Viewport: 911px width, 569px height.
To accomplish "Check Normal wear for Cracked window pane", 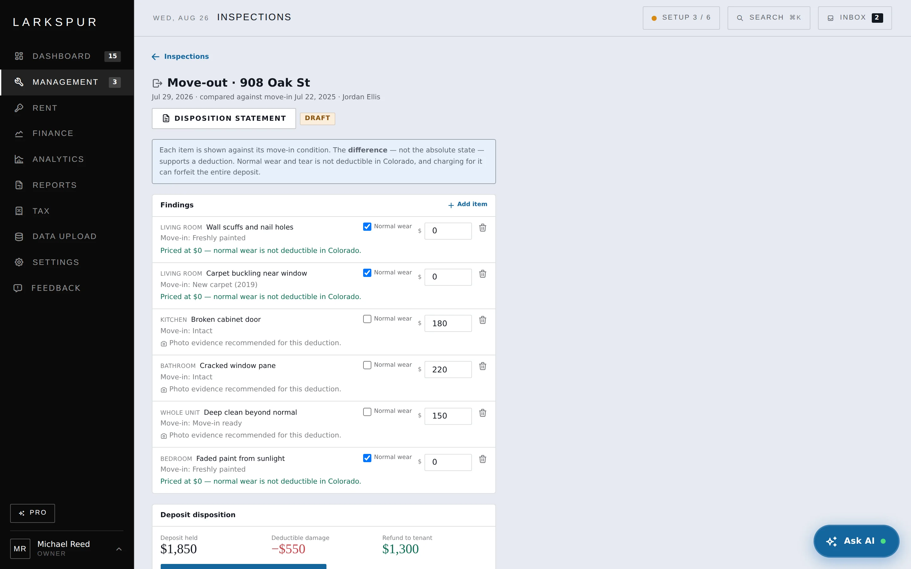I will coord(367,365).
